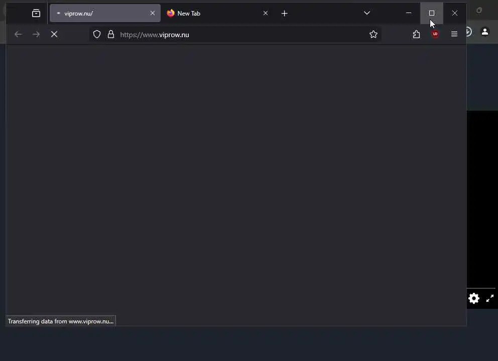The height and width of the screenshot is (361, 498).
Task: Toggle fullscreen on background player
Action: [x=490, y=298]
